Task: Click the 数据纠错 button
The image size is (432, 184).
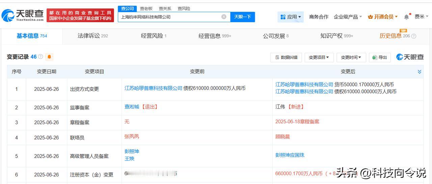Action: tap(286, 58)
